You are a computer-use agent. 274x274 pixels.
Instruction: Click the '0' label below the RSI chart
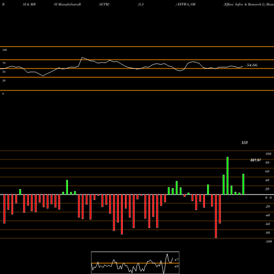(x=3, y=94)
